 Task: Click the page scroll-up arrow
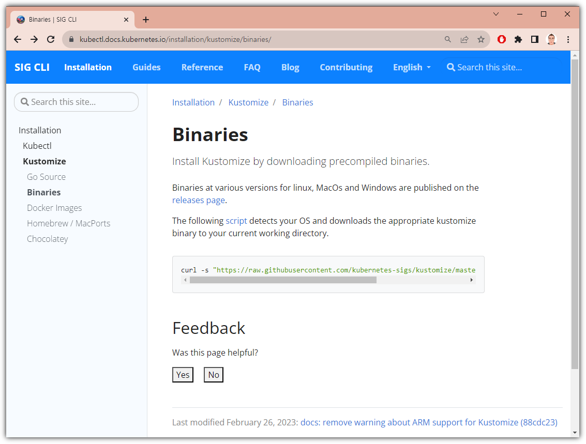tap(575, 55)
